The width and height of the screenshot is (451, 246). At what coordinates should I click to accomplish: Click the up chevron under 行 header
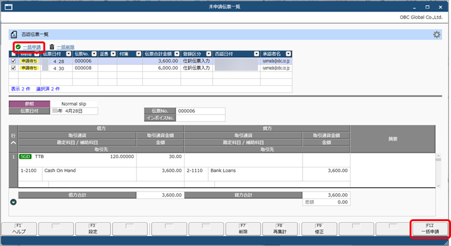point(13,143)
